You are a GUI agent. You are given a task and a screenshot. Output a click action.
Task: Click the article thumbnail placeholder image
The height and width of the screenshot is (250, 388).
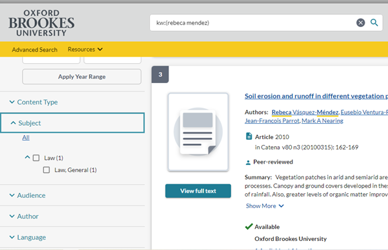pos(198,132)
